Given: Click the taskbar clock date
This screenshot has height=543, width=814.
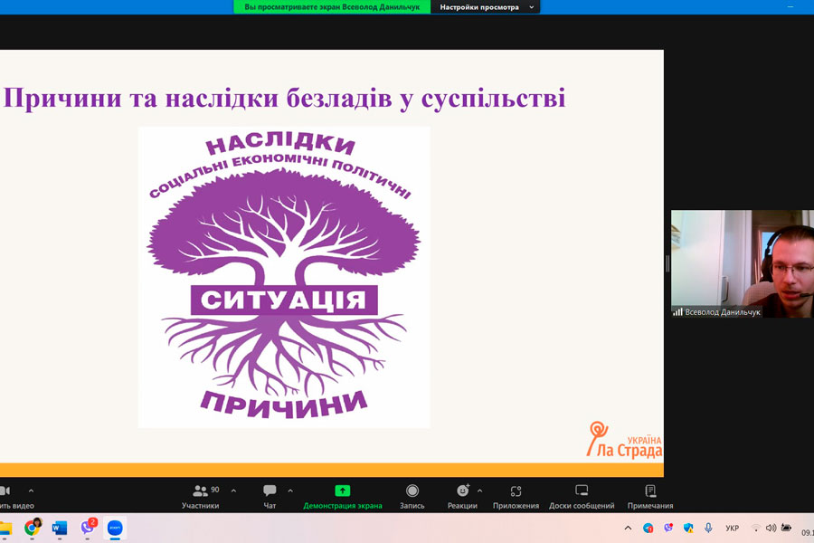Looking at the screenshot, I should click(x=808, y=533).
